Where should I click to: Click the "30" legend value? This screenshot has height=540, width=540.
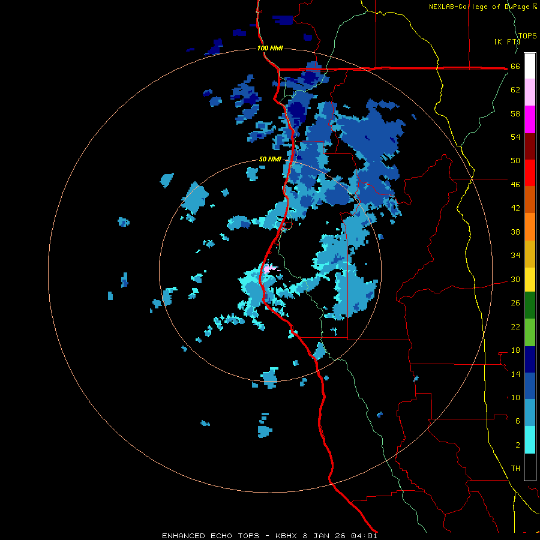(x=515, y=279)
